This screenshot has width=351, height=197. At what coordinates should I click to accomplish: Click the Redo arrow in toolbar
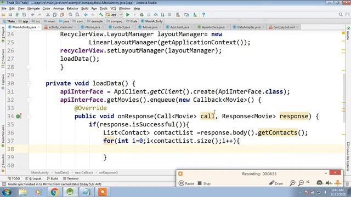point(39,15)
